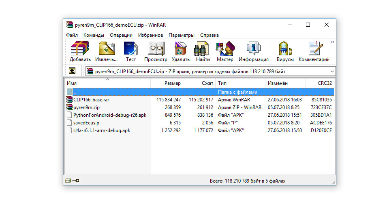389x206 pixels.
Task: Go up one folder level button
Action: point(72,71)
